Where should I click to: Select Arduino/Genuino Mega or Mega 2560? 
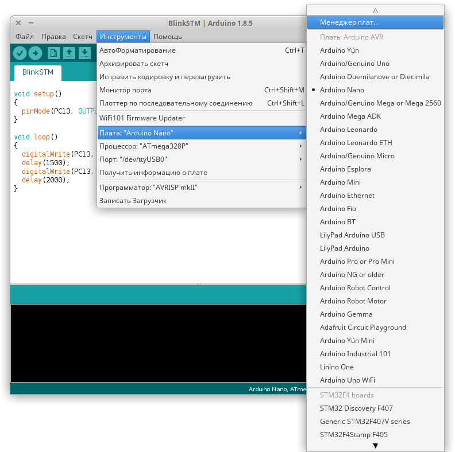click(375, 103)
